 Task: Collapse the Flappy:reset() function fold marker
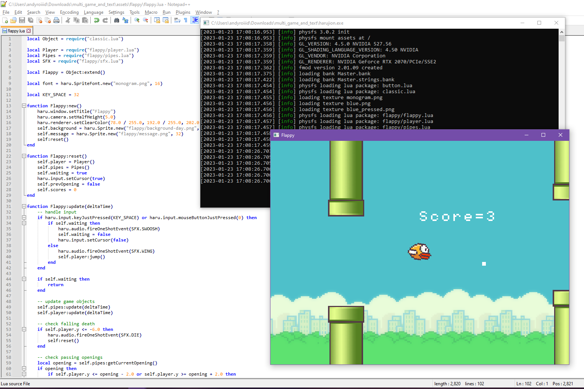coord(24,156)
